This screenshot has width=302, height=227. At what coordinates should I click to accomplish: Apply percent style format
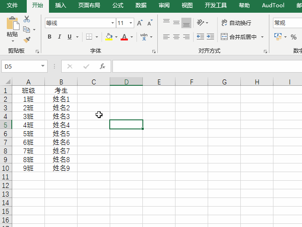(x=293, y=37)
